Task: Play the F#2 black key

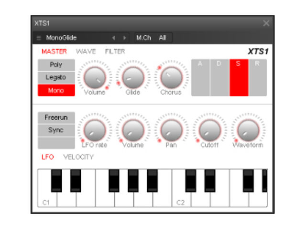Action: tap(248, 181)
